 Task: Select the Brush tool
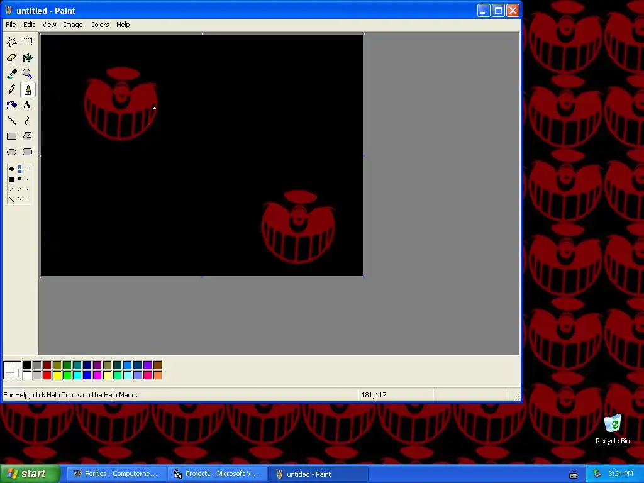click(x=28, y=89)
